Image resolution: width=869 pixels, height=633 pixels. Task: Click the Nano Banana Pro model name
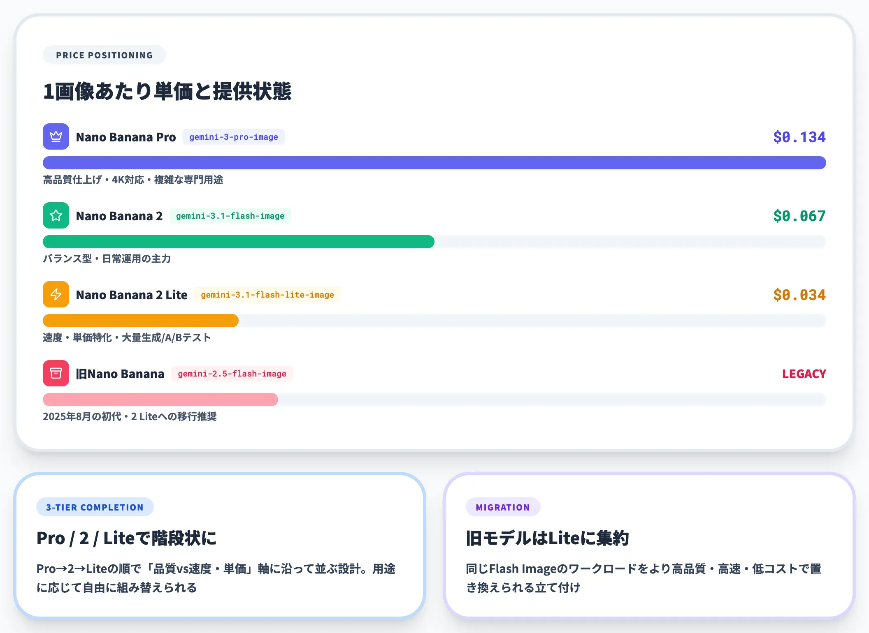click(126, 137)
